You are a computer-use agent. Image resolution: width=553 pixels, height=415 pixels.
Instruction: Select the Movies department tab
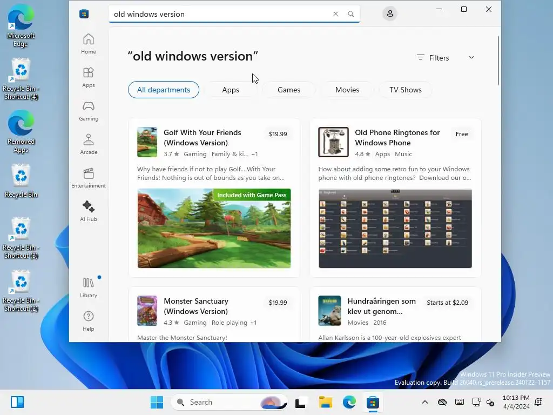point(347,90)
